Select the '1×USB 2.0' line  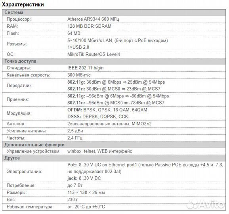[x=78, y=47]
